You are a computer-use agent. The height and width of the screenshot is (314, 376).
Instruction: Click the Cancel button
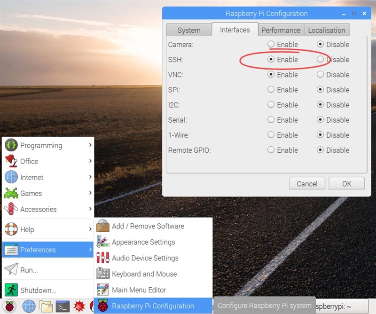[x=307, y=184]
